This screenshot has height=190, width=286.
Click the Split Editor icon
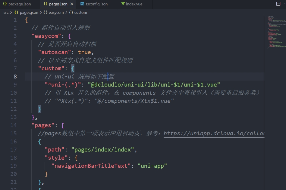[x=278, y=4]
